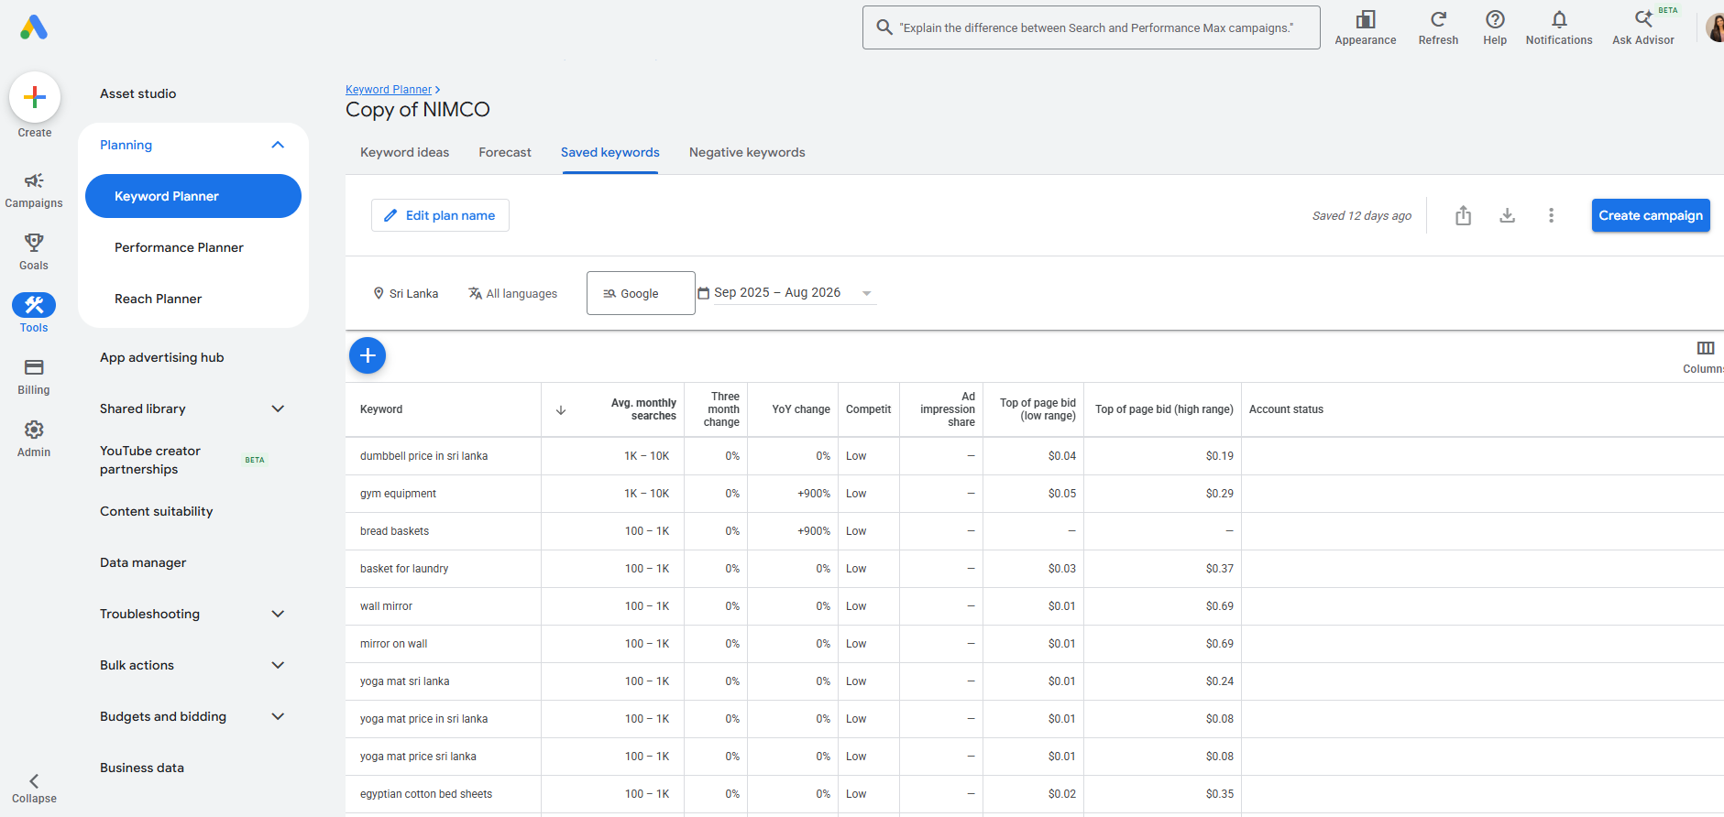This screenshot has height=817, width=1724.
Task: Switch to the Keyword ideas tab
Action: pyautogui.click(x=404, y=152)
